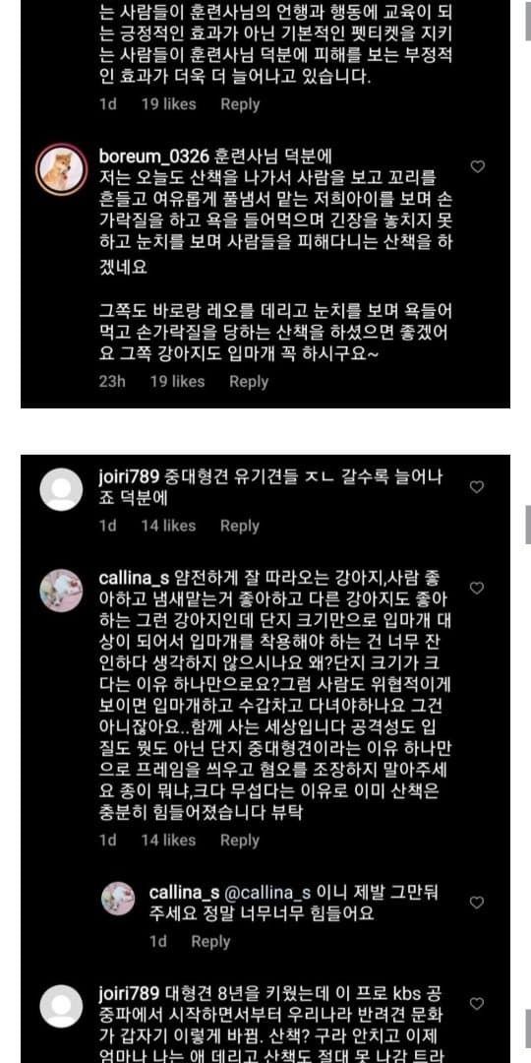Image resolution: width=531 pixels, height=1063 pixels.
Task: Open the @callina_s mention in reply
Action: [265, 892]
